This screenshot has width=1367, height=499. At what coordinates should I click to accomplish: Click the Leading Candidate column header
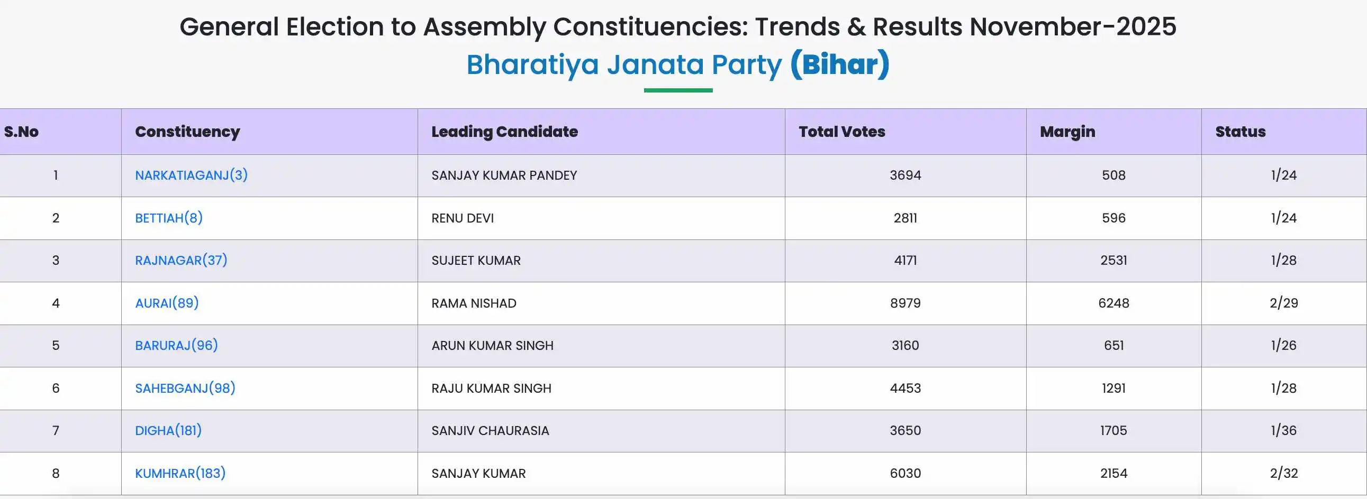(x=504, y=132)
